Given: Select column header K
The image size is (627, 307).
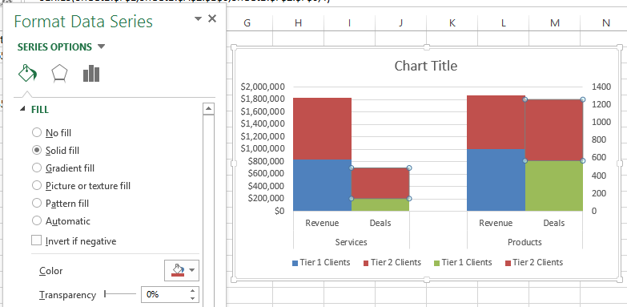Looking at the screenshot, I should tap(452, 23).
